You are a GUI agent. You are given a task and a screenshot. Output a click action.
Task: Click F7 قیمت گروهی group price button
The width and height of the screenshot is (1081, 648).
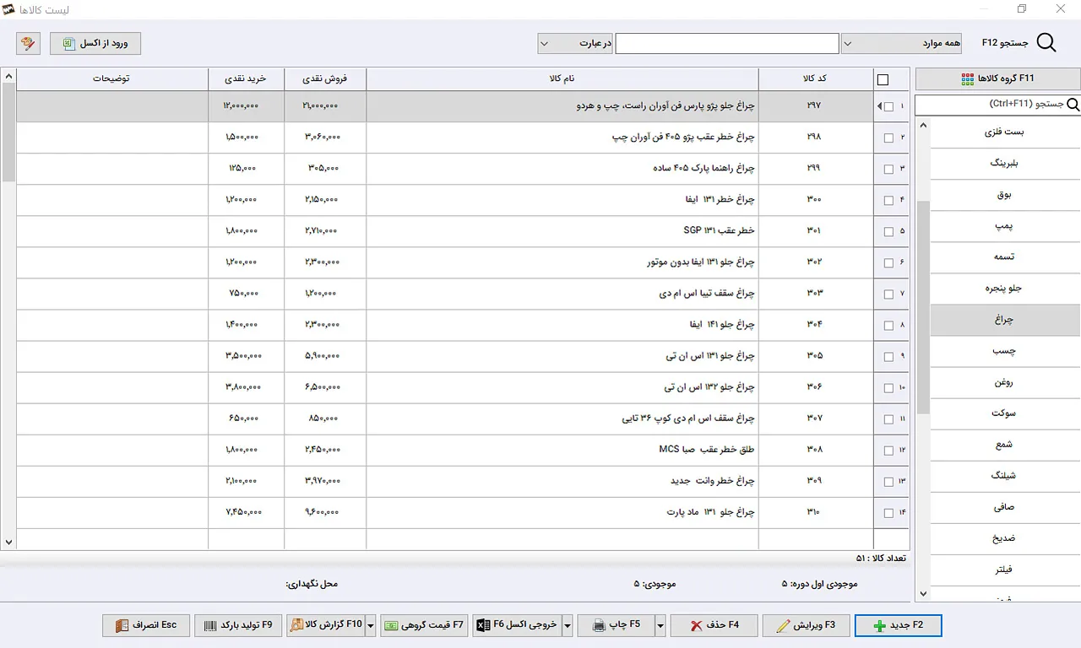point(424,625)
